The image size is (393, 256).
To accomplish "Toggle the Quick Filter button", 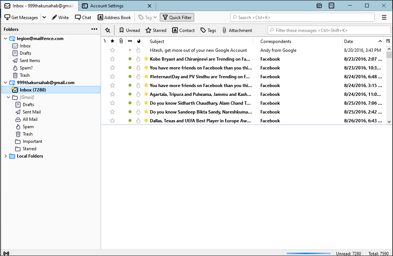I will [177, 17].
